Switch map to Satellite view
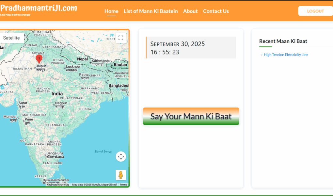 coord(11,38)
